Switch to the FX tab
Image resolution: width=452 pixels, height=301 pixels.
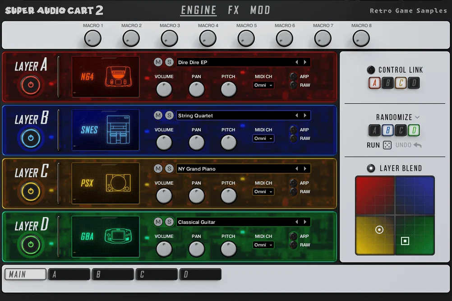coord(234,10)
